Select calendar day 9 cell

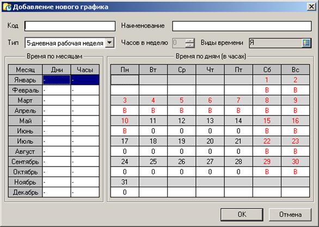tap(296, 100)
